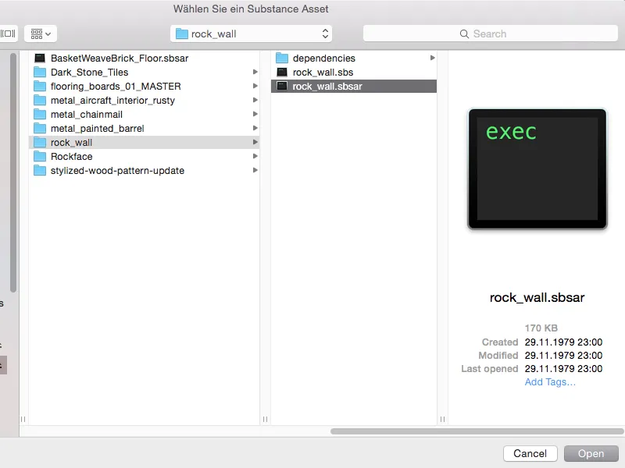Click the Modified date value
Viewport: 625px width, 468px height.
click(563, 356)
